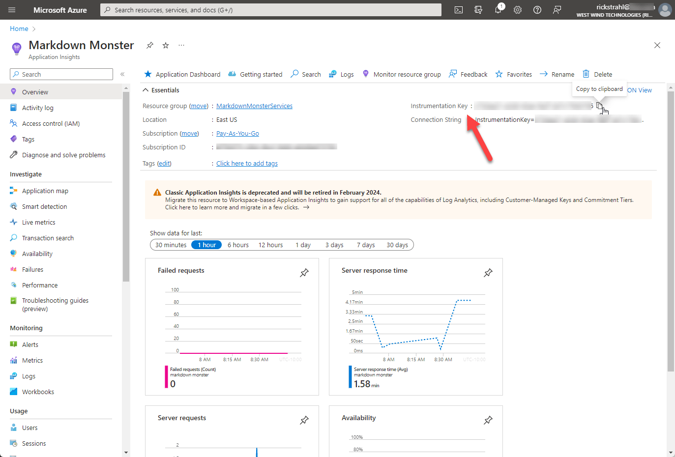Open the more options ellipsis menu
675x457 pixels.
tap(181, 45)
